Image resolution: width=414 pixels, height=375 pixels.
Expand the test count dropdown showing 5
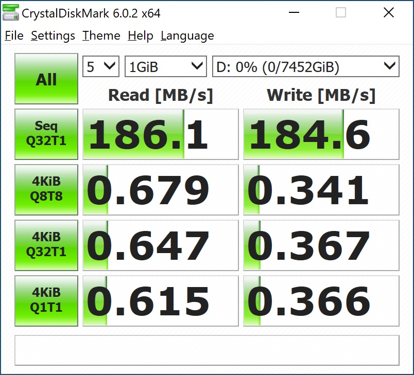pyautogui.click(x=101, y=66)
